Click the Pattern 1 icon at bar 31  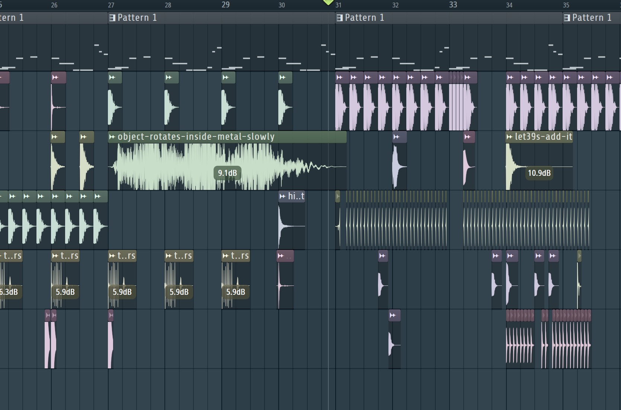coord(339,18)
